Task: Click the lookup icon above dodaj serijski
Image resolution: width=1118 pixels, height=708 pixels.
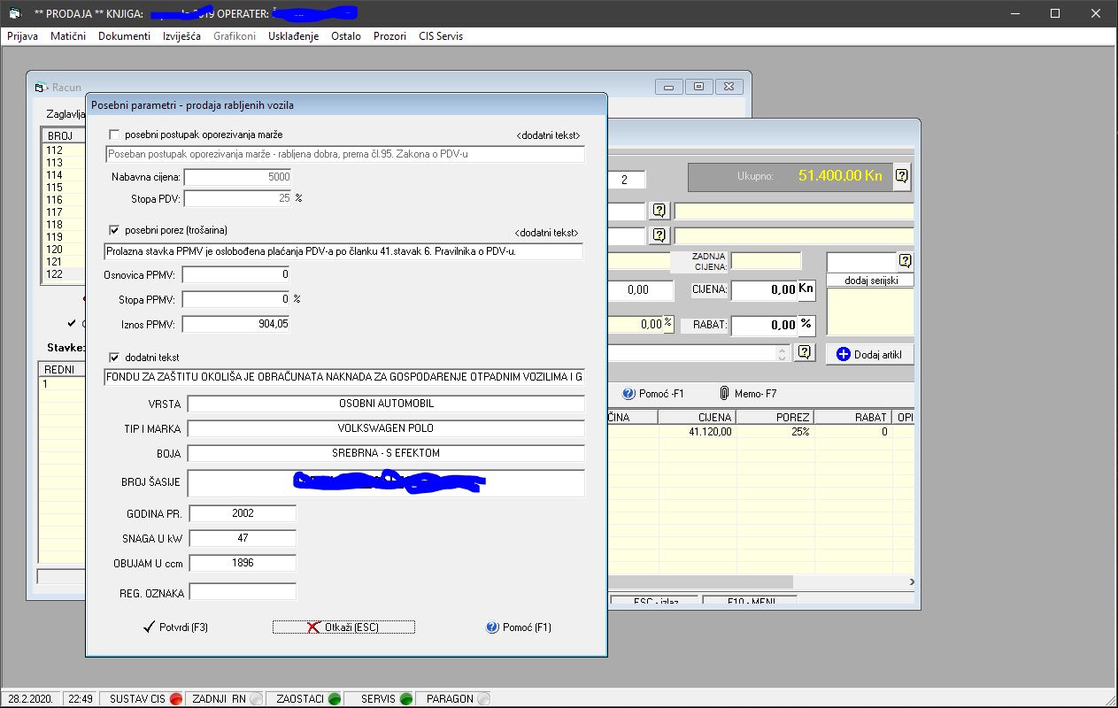Action: [x=905, y=261]
